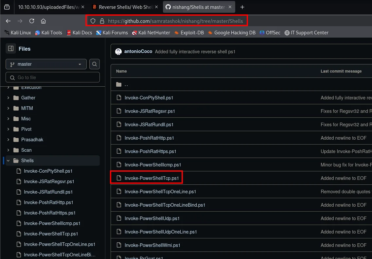Go to the browser home page
This screenshot has width=372, height=259.
pyautogui.click(x=43, y=21)
